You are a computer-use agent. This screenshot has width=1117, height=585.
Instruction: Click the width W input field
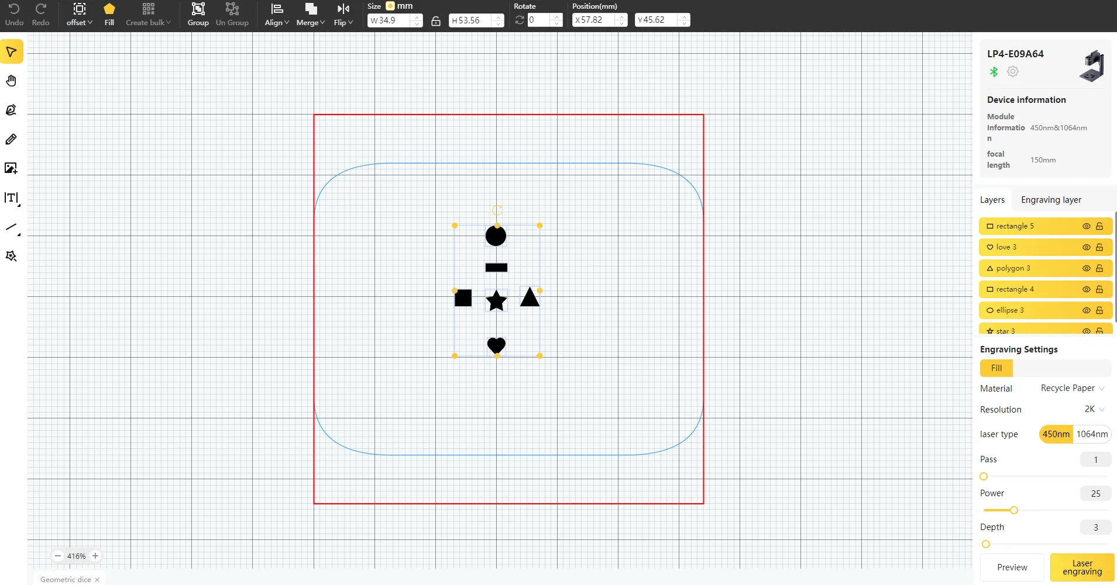pos(395,20)
